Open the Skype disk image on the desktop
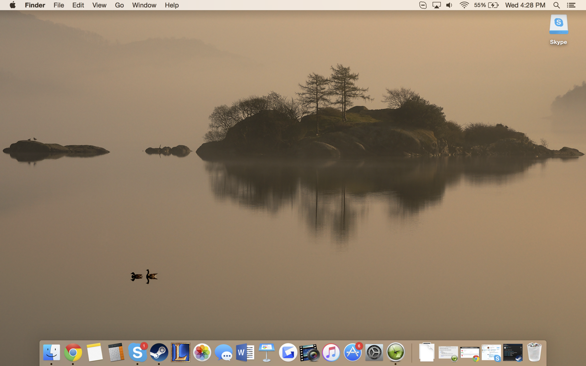 559,30
